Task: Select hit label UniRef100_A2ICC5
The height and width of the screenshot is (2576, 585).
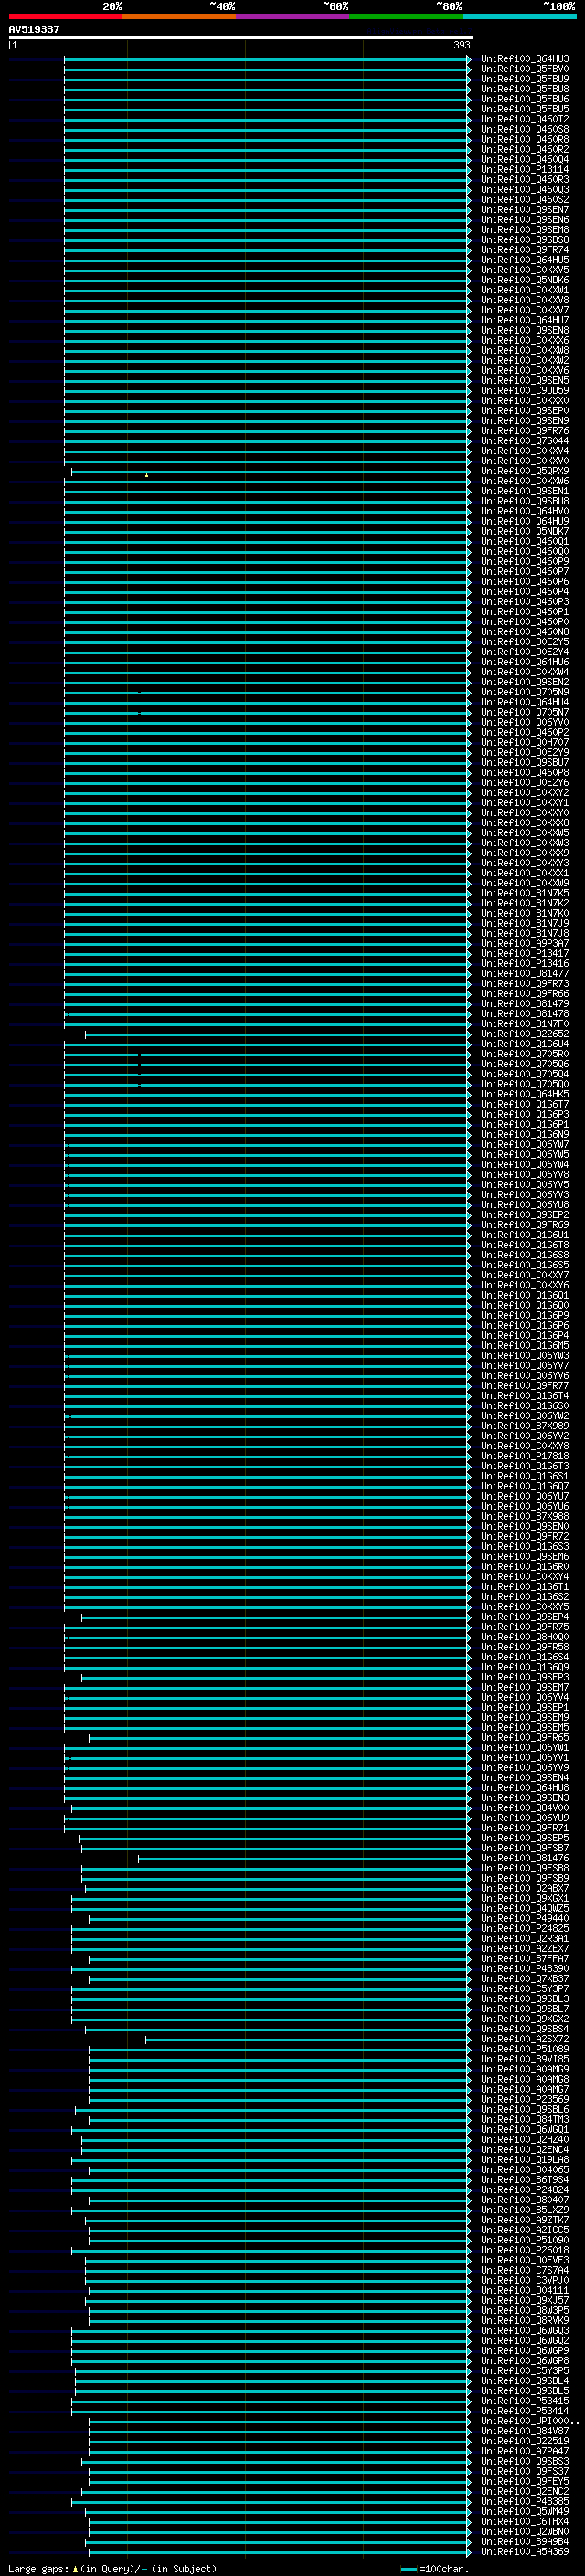Action: click(525, 2230)
